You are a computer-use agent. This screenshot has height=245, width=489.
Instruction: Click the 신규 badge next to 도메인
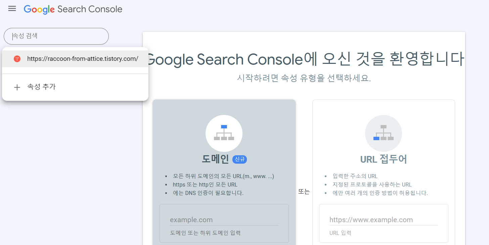click(x=239, y=159)
